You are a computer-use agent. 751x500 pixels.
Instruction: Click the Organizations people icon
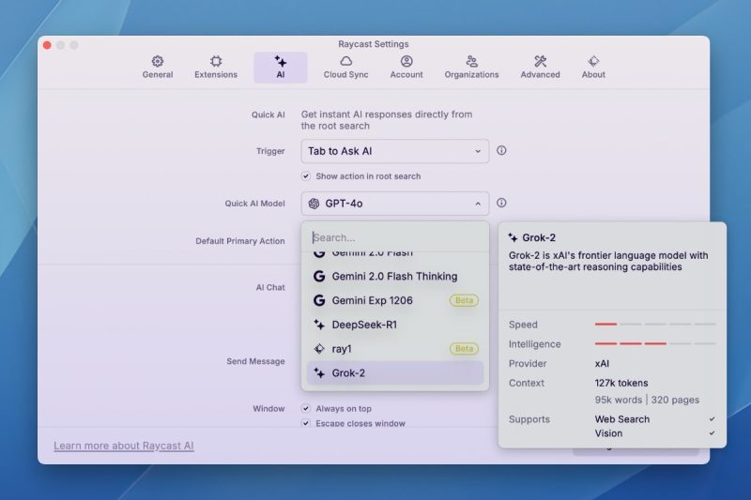(472, 61)
